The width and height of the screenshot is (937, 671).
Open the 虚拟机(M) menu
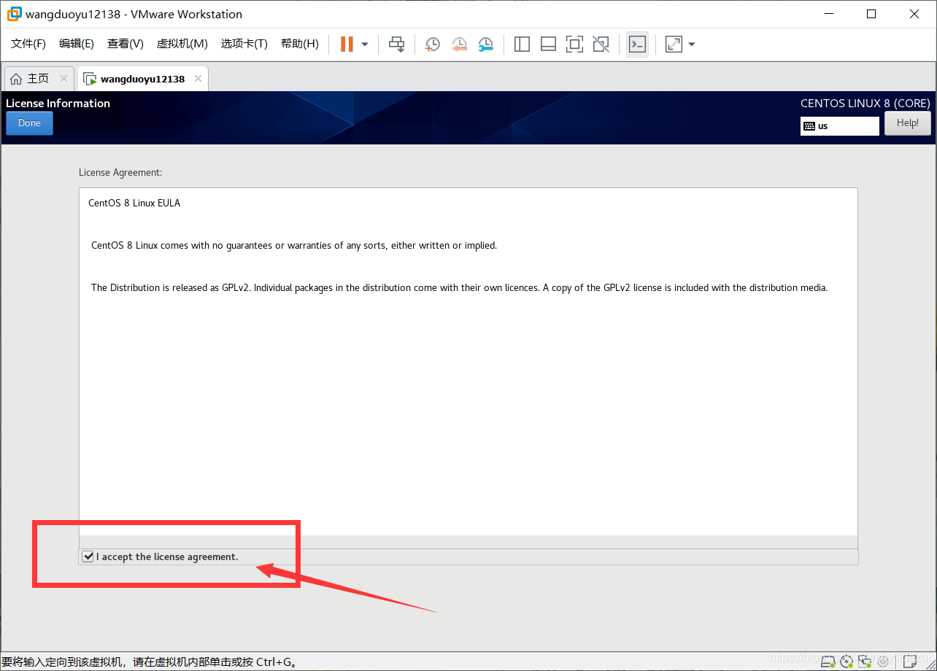[x=182, y=44]
